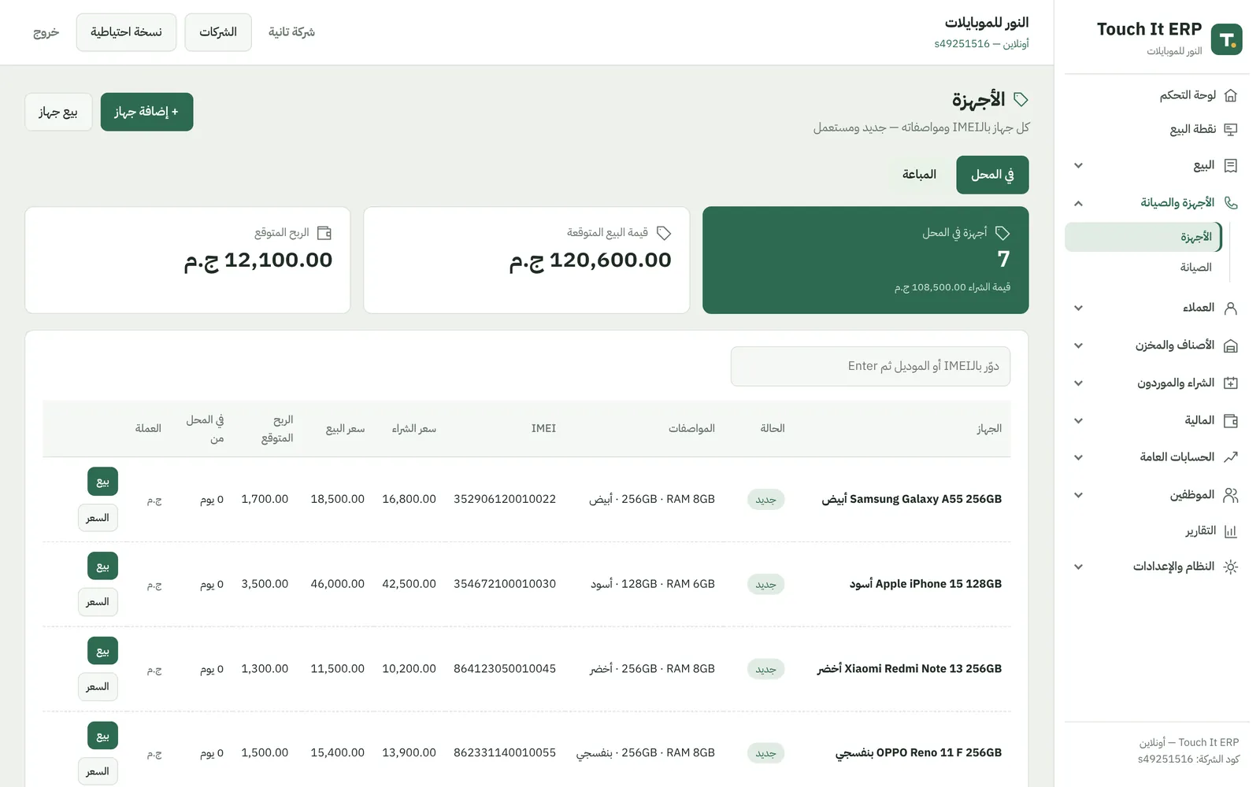
Task: Click the الشركات button in header
Action: tap(218, 32)
